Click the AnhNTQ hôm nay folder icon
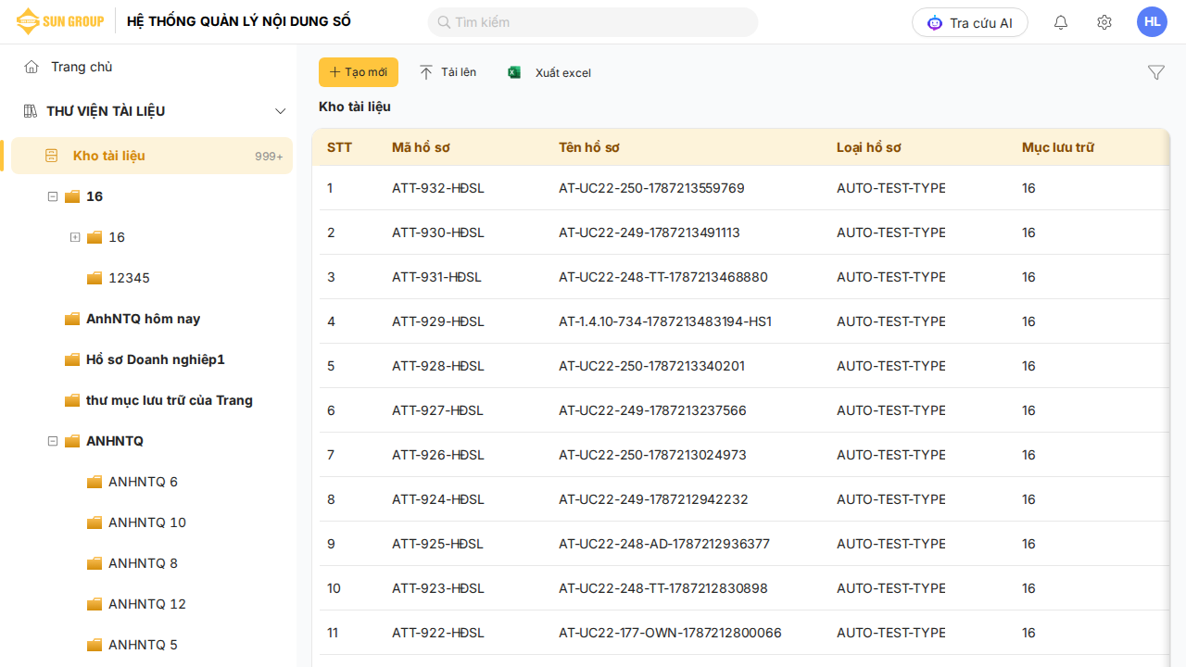This screenshot has height=667, width=1186. 72,319
